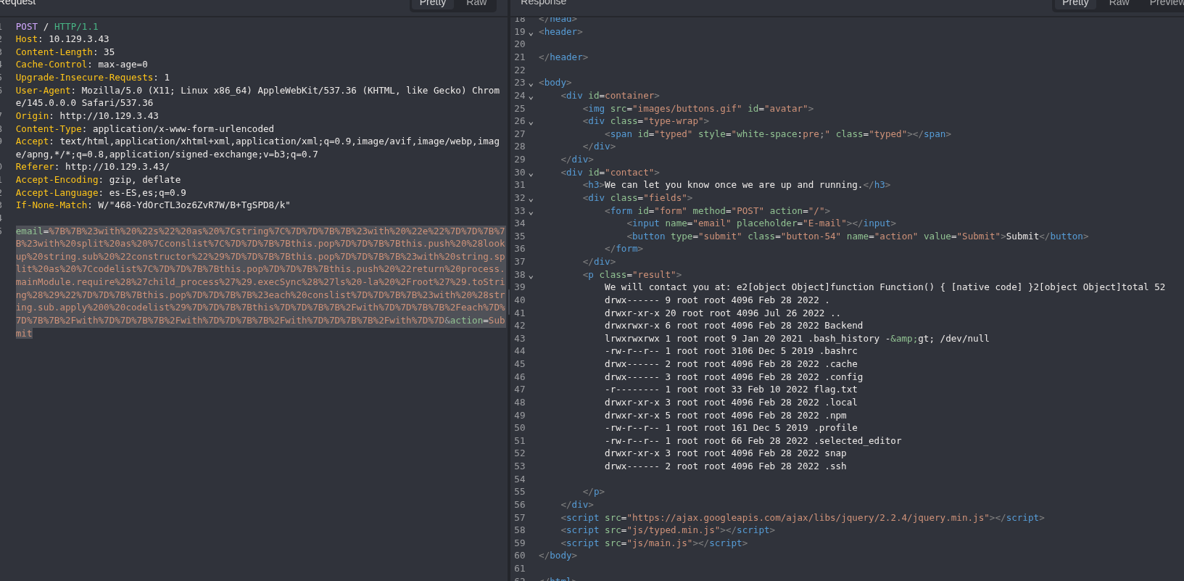Click the User-Agent header line
This screenshot has width=1184, height=581.
pos(257,96)
